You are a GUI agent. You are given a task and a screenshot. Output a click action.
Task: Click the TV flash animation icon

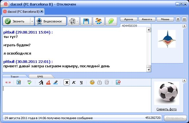pos(100,82)
